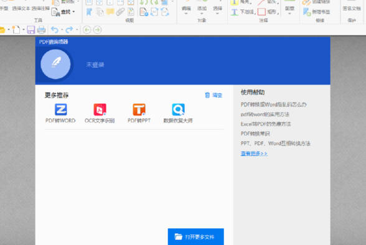Click the open folder icon in quick toolbar
The width and height of the screenshot is (366, 245).
click(x=2, y=30)
